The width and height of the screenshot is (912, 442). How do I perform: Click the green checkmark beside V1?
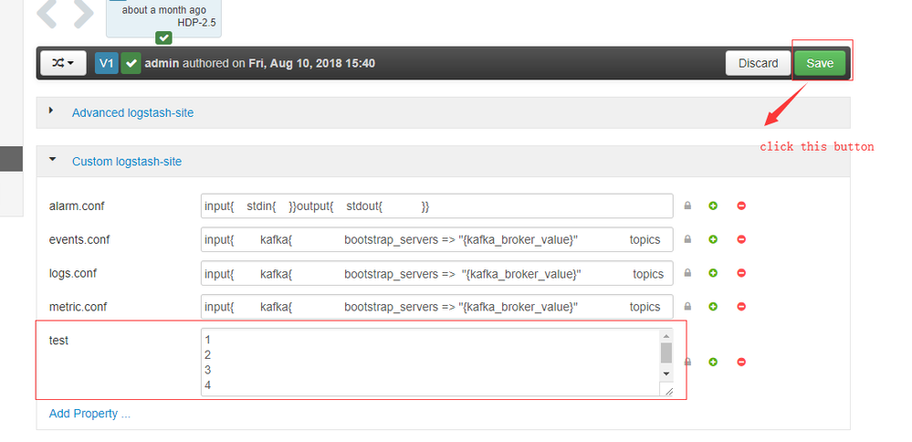tap(131, 63)
